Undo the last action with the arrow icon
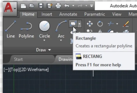 67,6
